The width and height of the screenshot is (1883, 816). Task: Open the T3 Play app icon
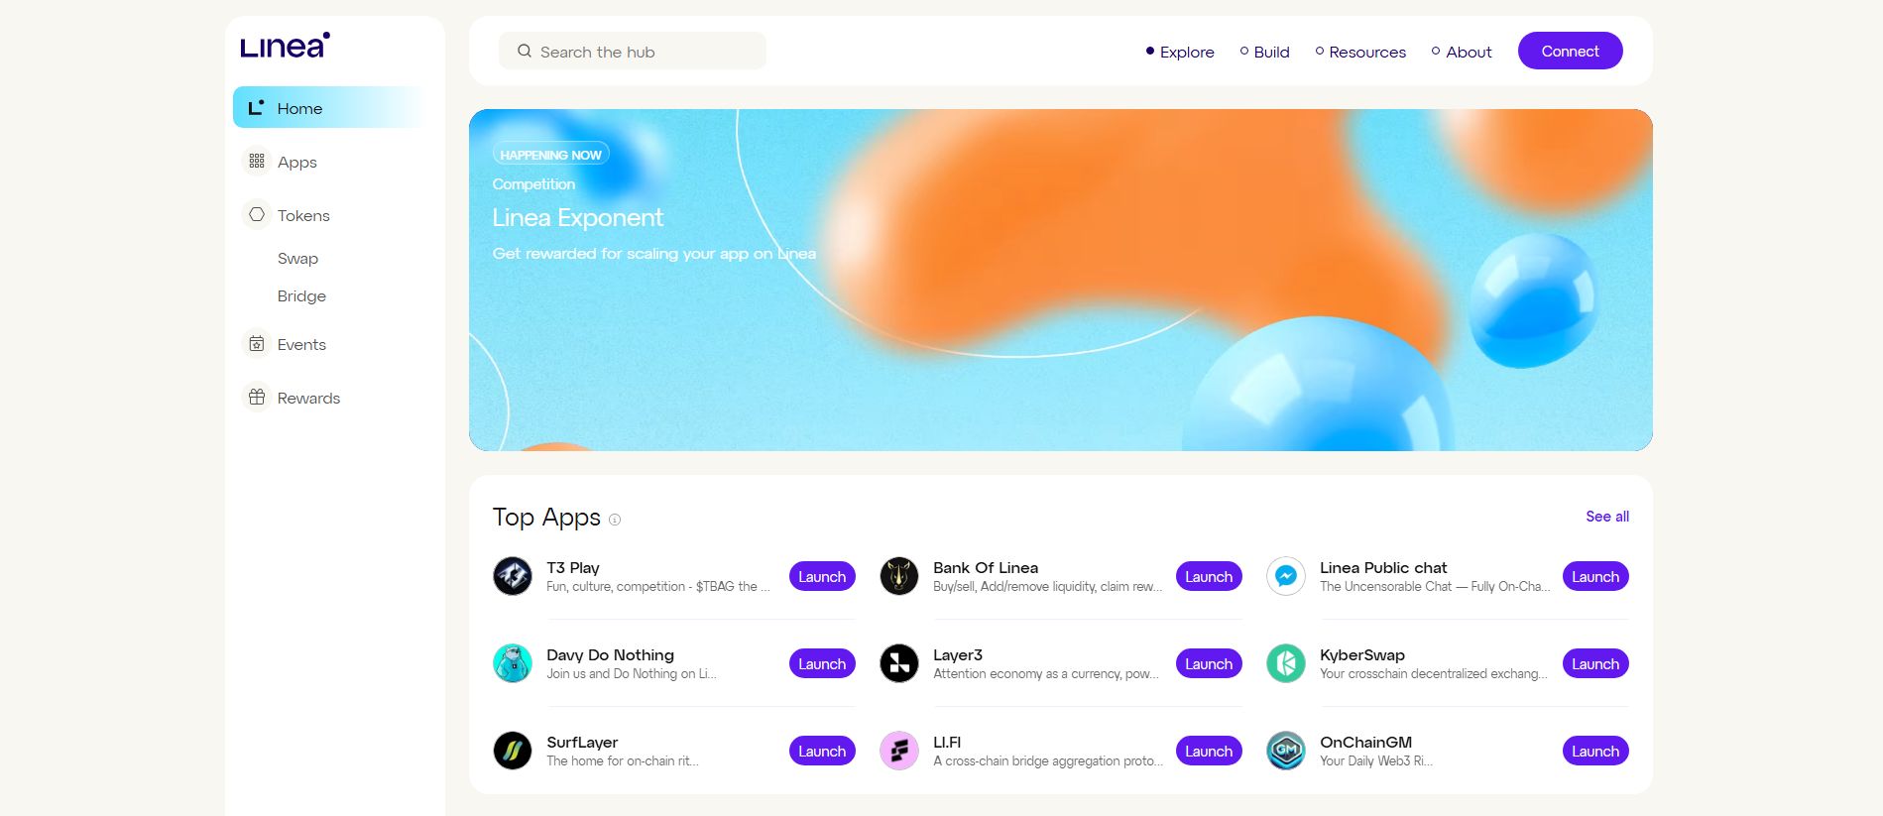(513, 576)
